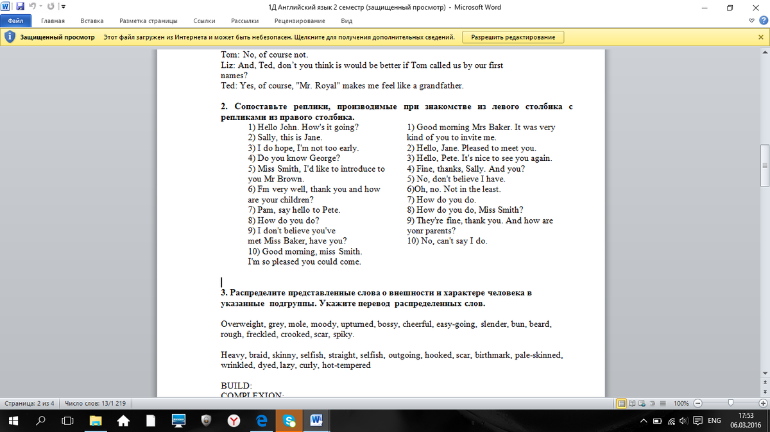Image resolution: width=770 pixels, height=432 pixels.
Task: Expand the ribbon with the chevron arrow
Action: tap(752, 21)
